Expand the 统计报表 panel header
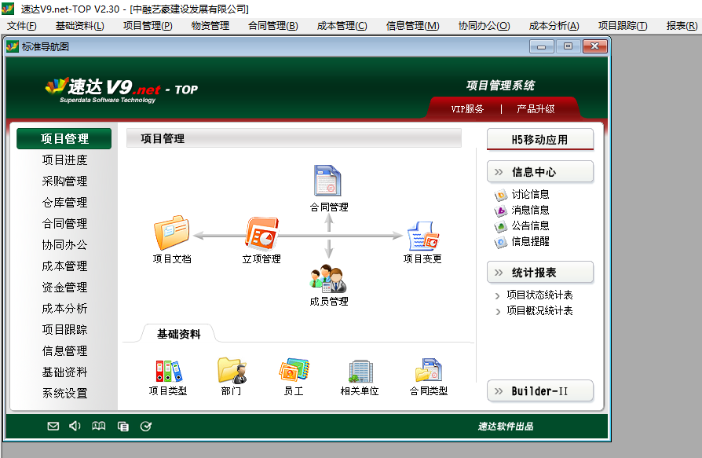 540,273
